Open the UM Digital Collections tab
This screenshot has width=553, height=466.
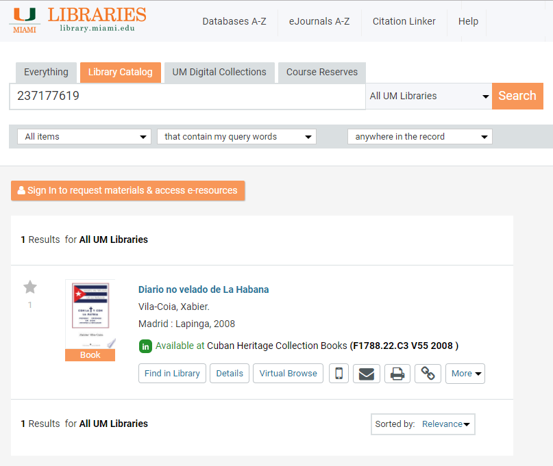(219, 73)
